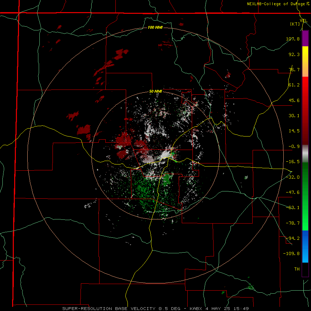This screenshot has width=311, height=311.
Task: Select the 107.8 scale value
Action: [x=293, y=39]
